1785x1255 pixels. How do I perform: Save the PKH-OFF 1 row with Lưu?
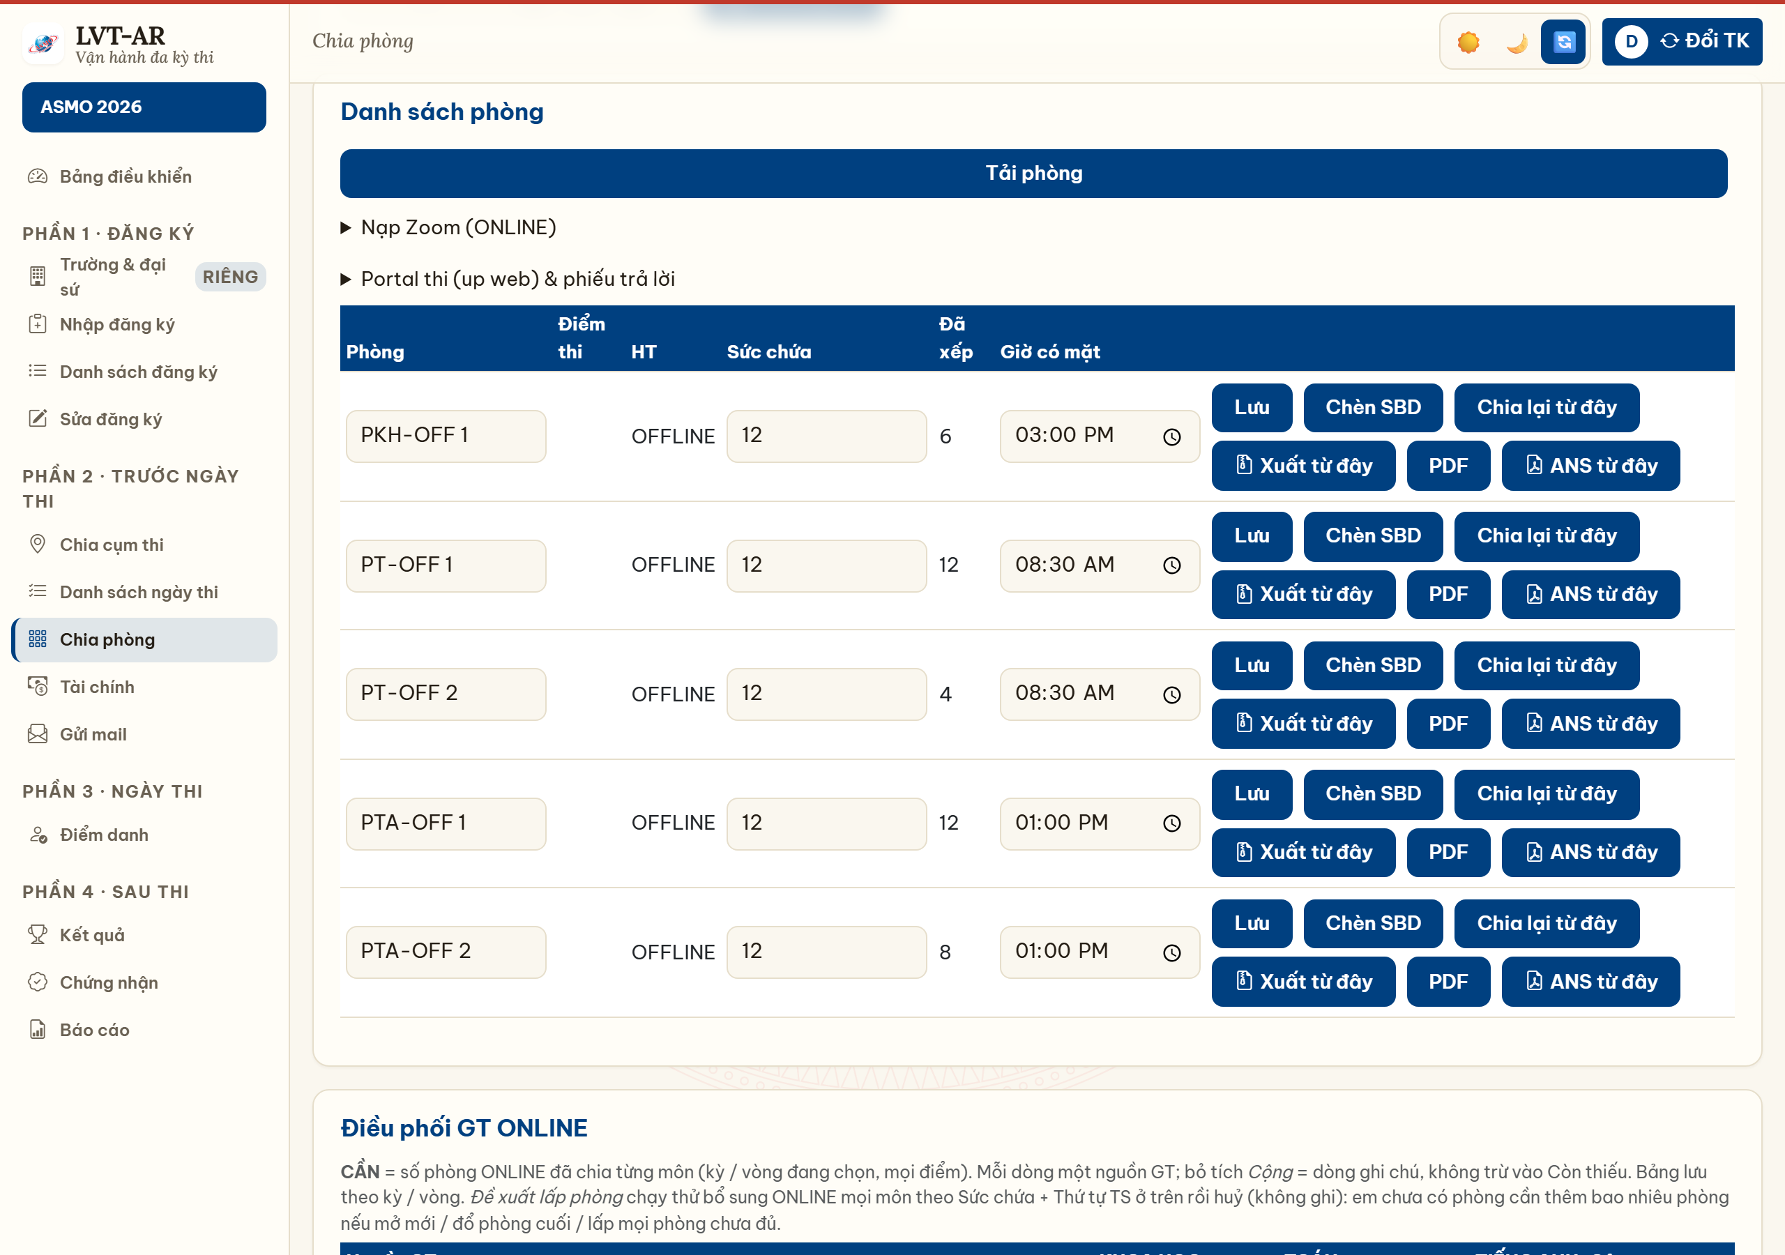click(x=1252, y=407)
